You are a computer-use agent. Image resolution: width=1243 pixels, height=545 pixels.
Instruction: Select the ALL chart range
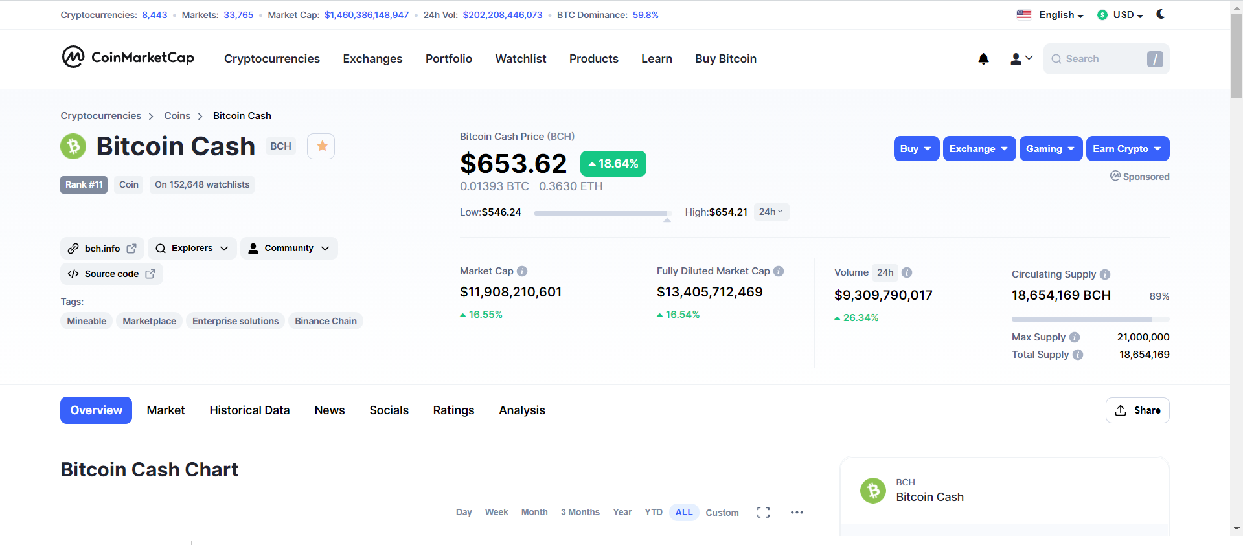tap(684, 512)
